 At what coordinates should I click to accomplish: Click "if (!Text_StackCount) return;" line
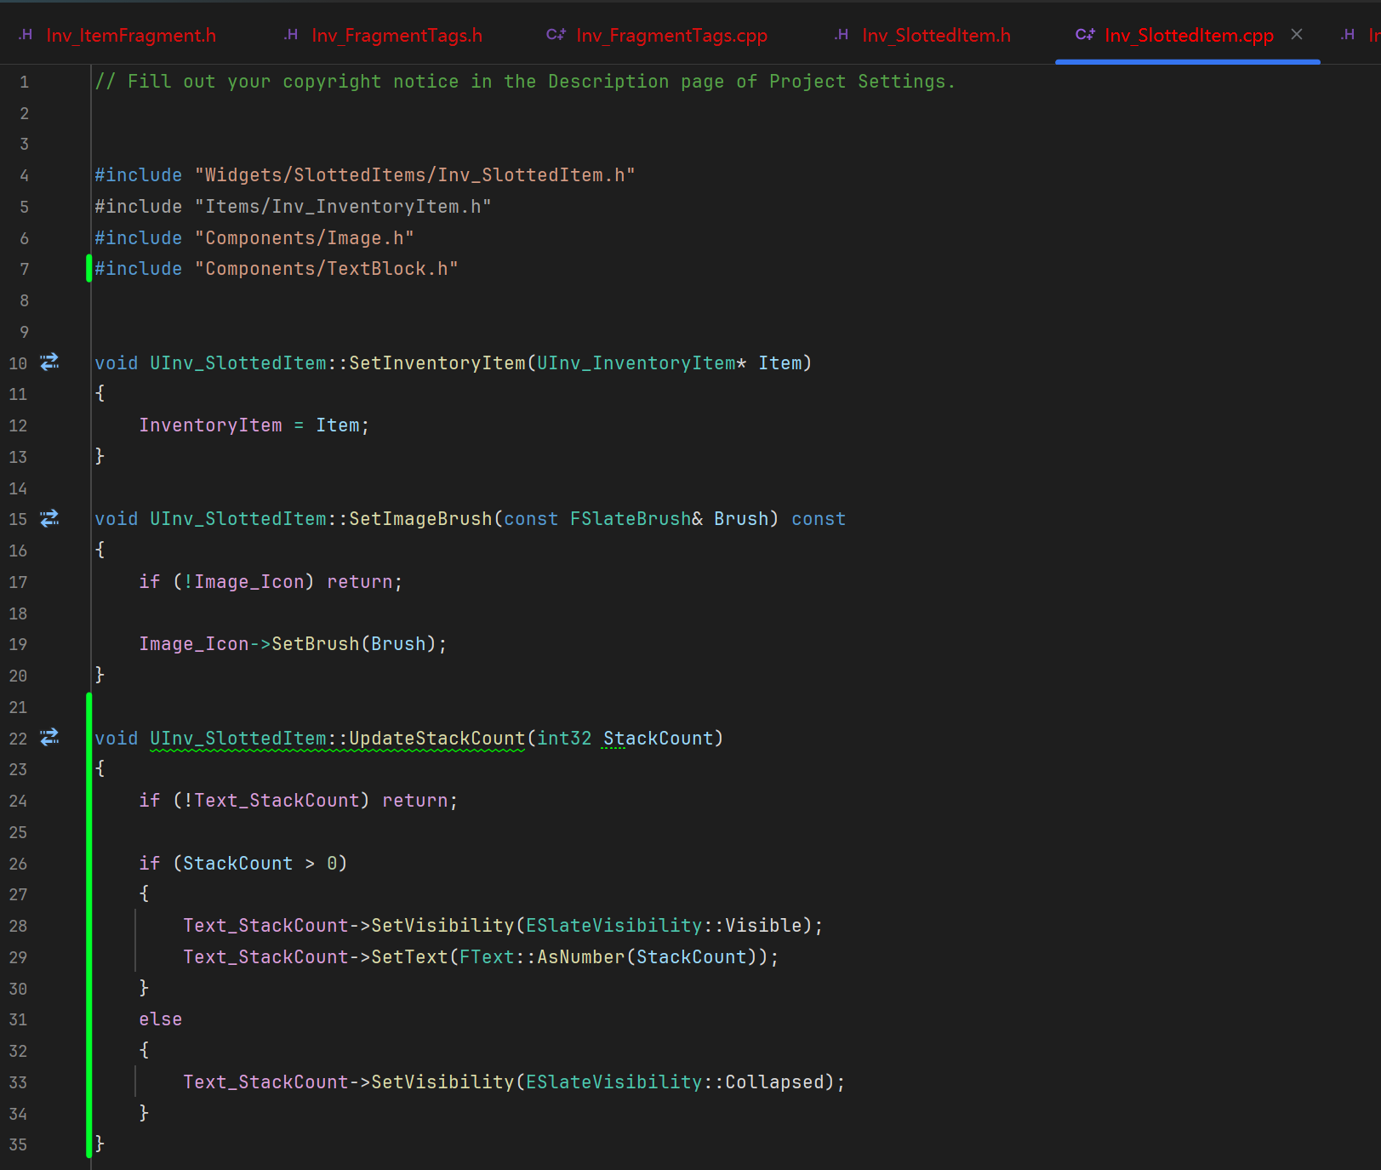point(299,801)
